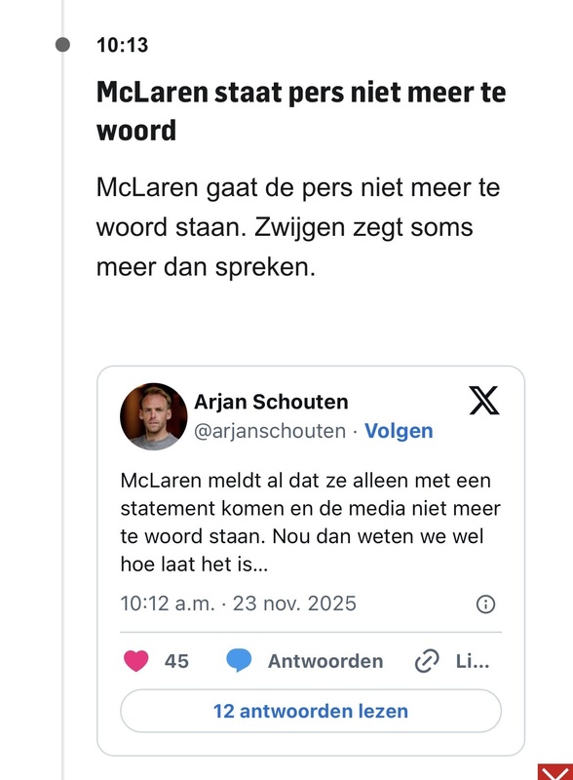
Task: Open Arjan Schouten's profile name link
Action: [271, 402]
